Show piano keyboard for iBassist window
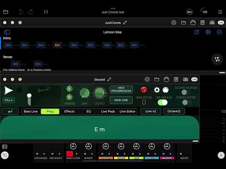Viewport: 226px width, 169px height. click(x=176, y=79)
